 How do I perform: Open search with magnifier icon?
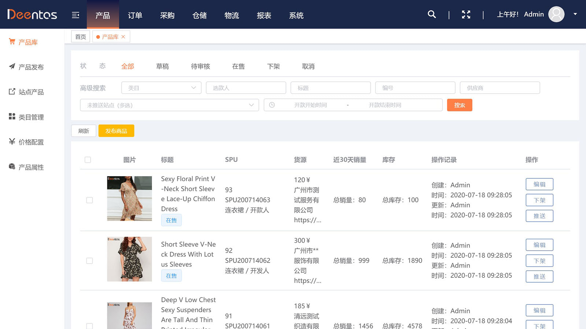(x=432, y=14)
